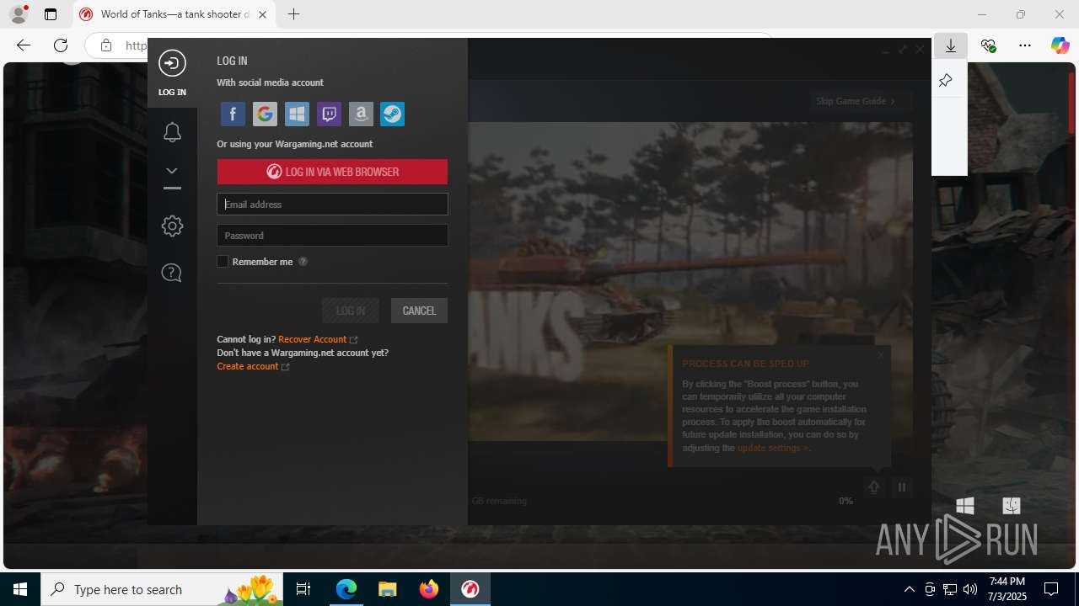Open browser Downloads icon
This screenshot has height=606, width=1079.
[x=951, y=46]
